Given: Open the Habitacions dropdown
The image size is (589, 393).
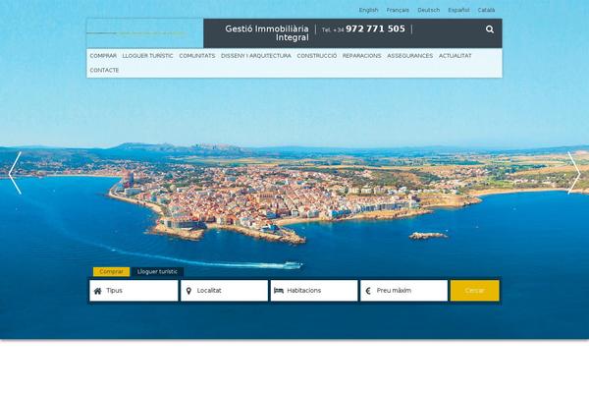Looking at the screenshot, I should coord(314,291).
